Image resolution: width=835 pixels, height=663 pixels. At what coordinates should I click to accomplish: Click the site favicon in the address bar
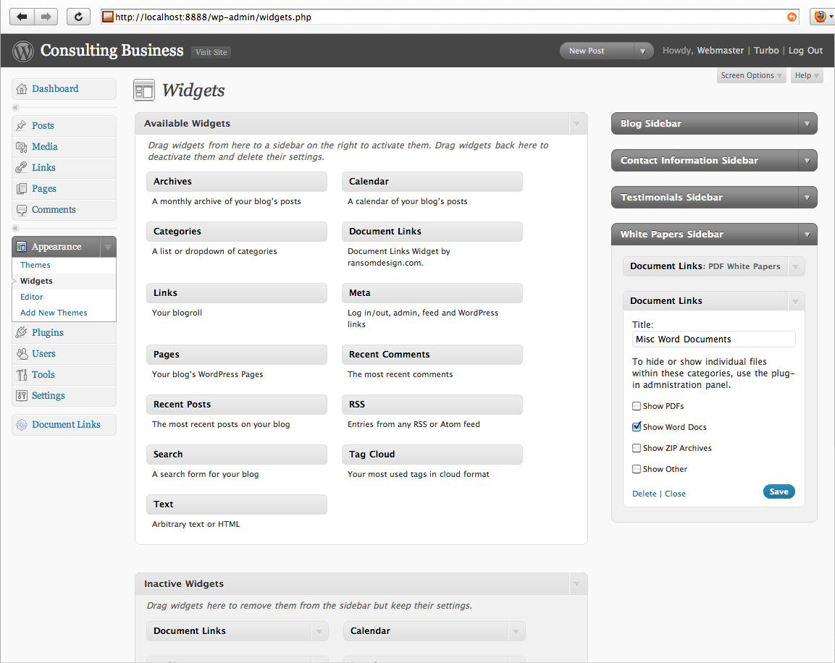click(x=108, y=17)
